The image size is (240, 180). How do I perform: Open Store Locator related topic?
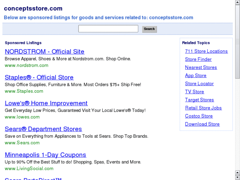coord(199,84)
